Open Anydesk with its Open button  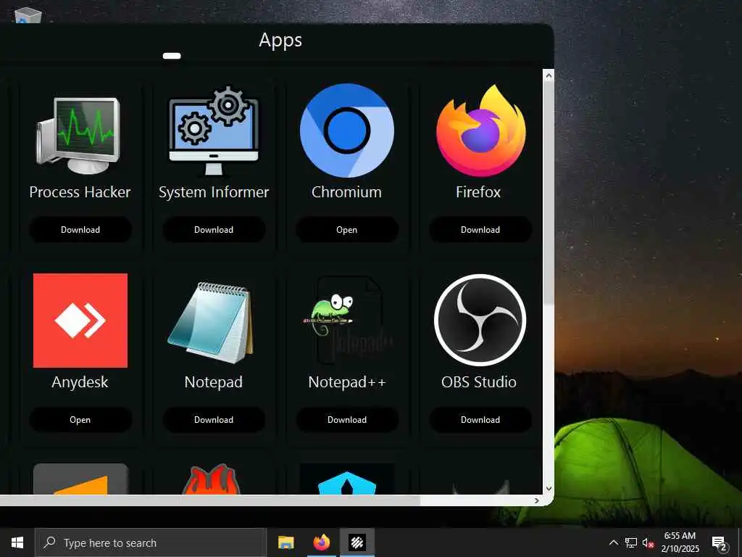80,420
